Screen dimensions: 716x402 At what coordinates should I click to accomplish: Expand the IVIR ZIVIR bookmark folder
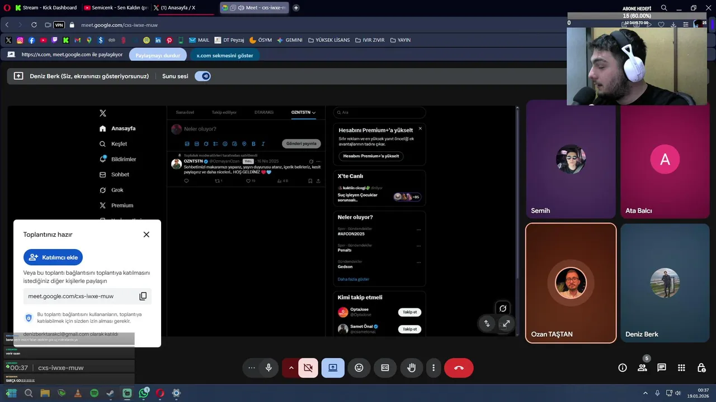370,40
